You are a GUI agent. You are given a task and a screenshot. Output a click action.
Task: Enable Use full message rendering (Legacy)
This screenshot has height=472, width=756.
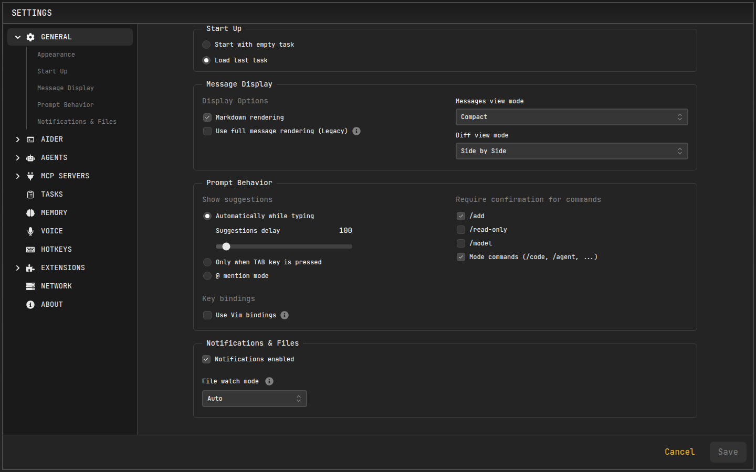(207, 131)
